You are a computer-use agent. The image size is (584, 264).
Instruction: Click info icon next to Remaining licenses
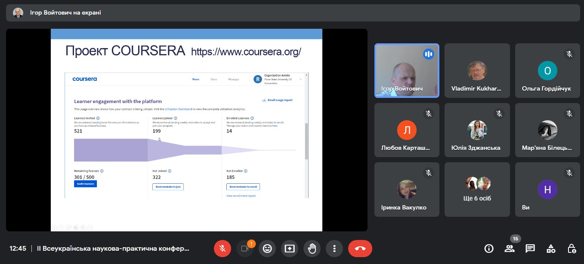tap(102, 171)
